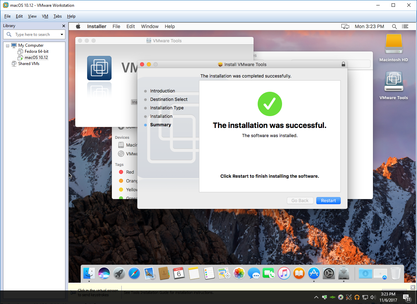Open Notification Center in macOS menu bar

[x=405, y=26]
